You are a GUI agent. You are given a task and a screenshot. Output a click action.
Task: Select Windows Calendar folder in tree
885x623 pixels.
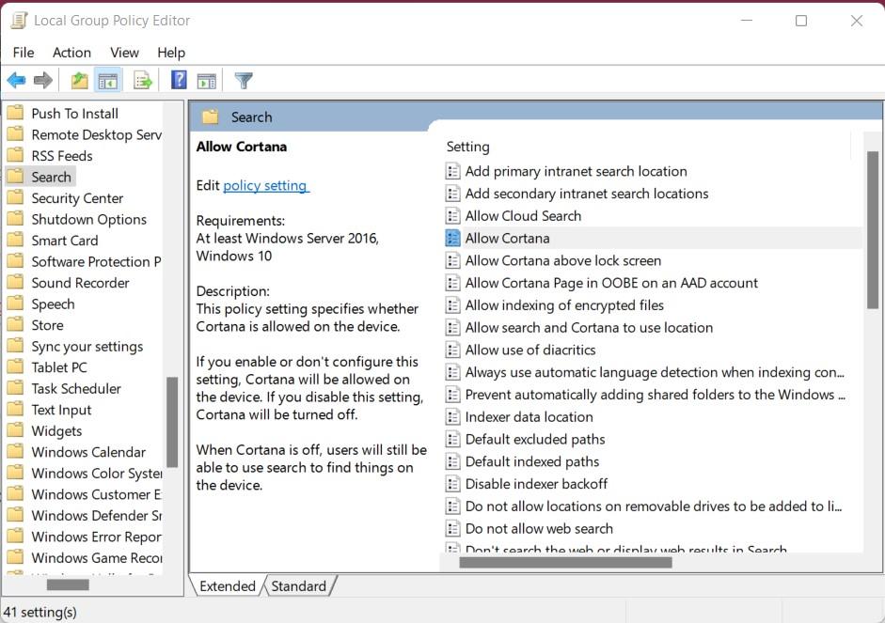click(x=88, y=452)
